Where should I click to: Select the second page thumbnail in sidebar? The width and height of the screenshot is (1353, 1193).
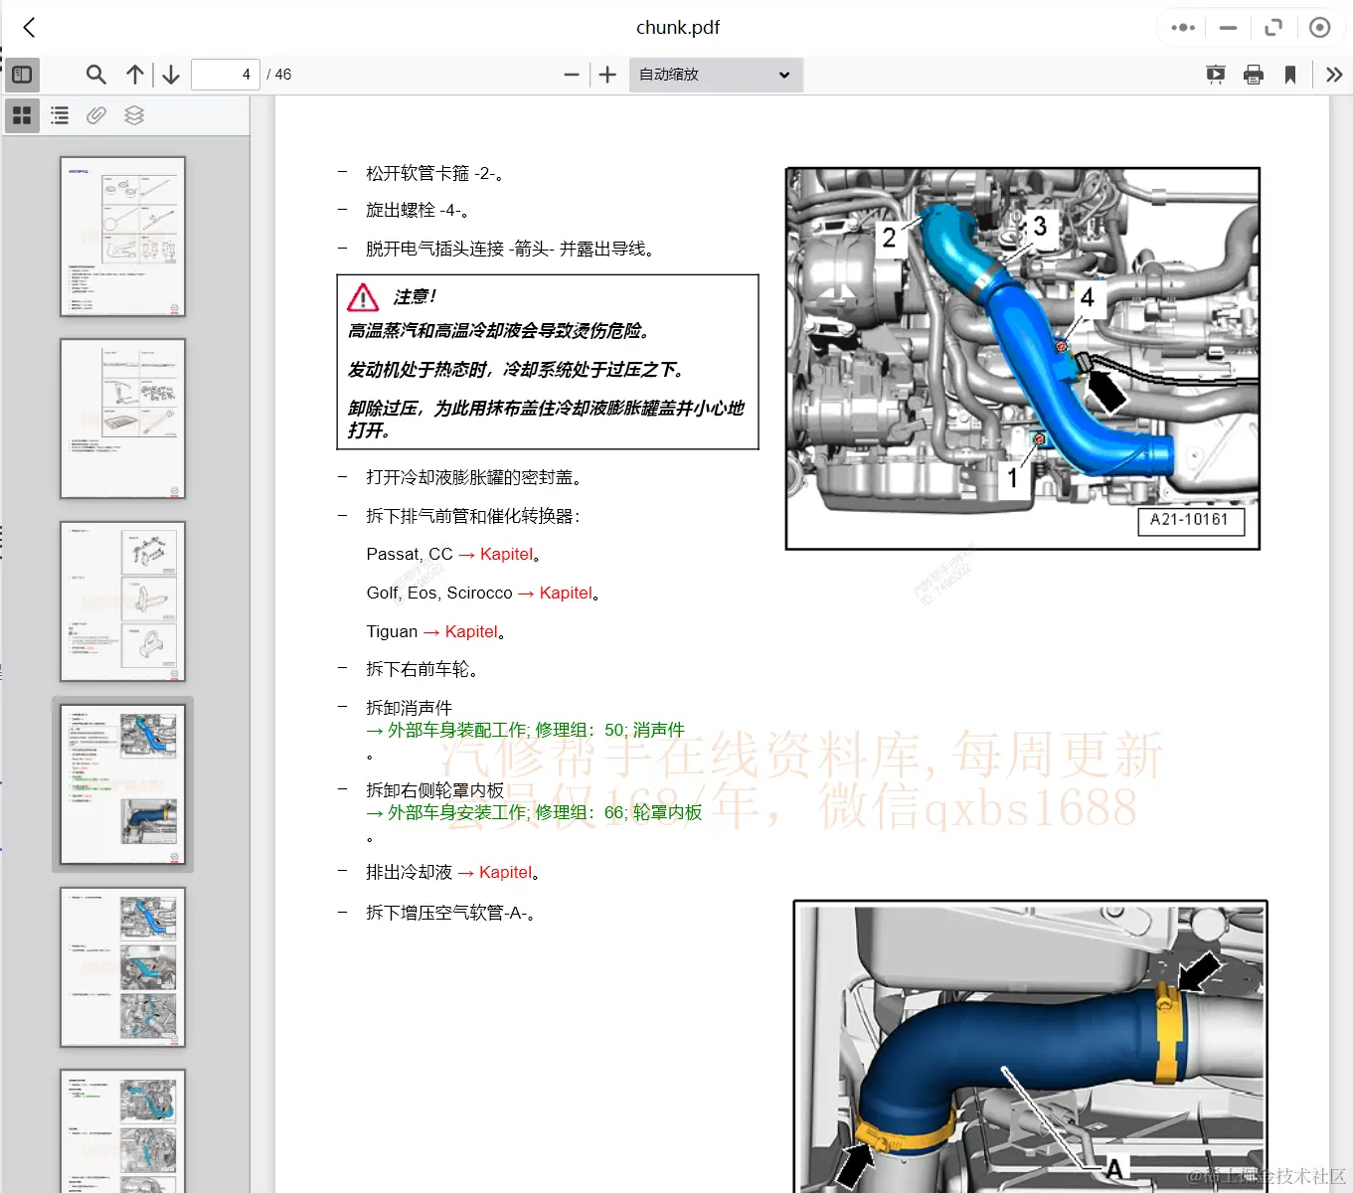point(122,418)
